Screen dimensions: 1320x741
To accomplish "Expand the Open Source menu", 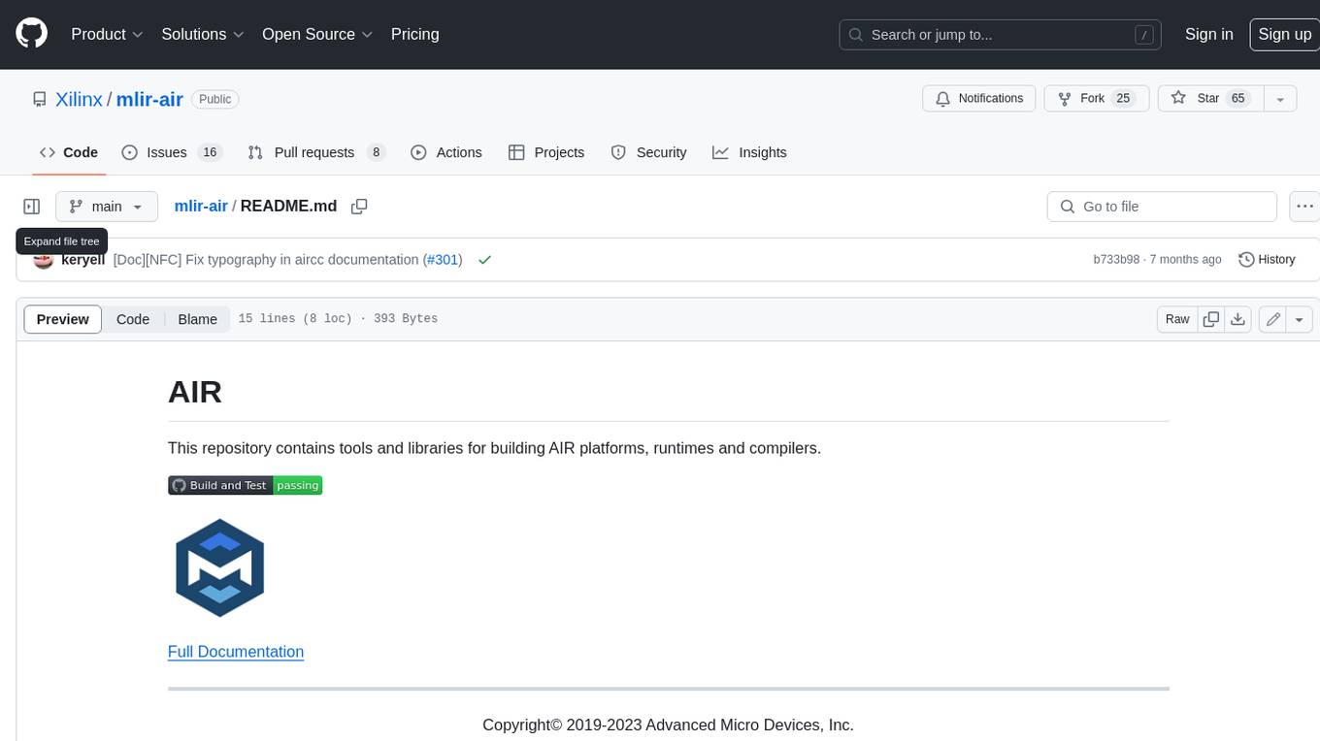I will (x=317, y=34).
